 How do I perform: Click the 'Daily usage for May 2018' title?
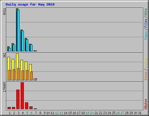(x=30, y=4)
